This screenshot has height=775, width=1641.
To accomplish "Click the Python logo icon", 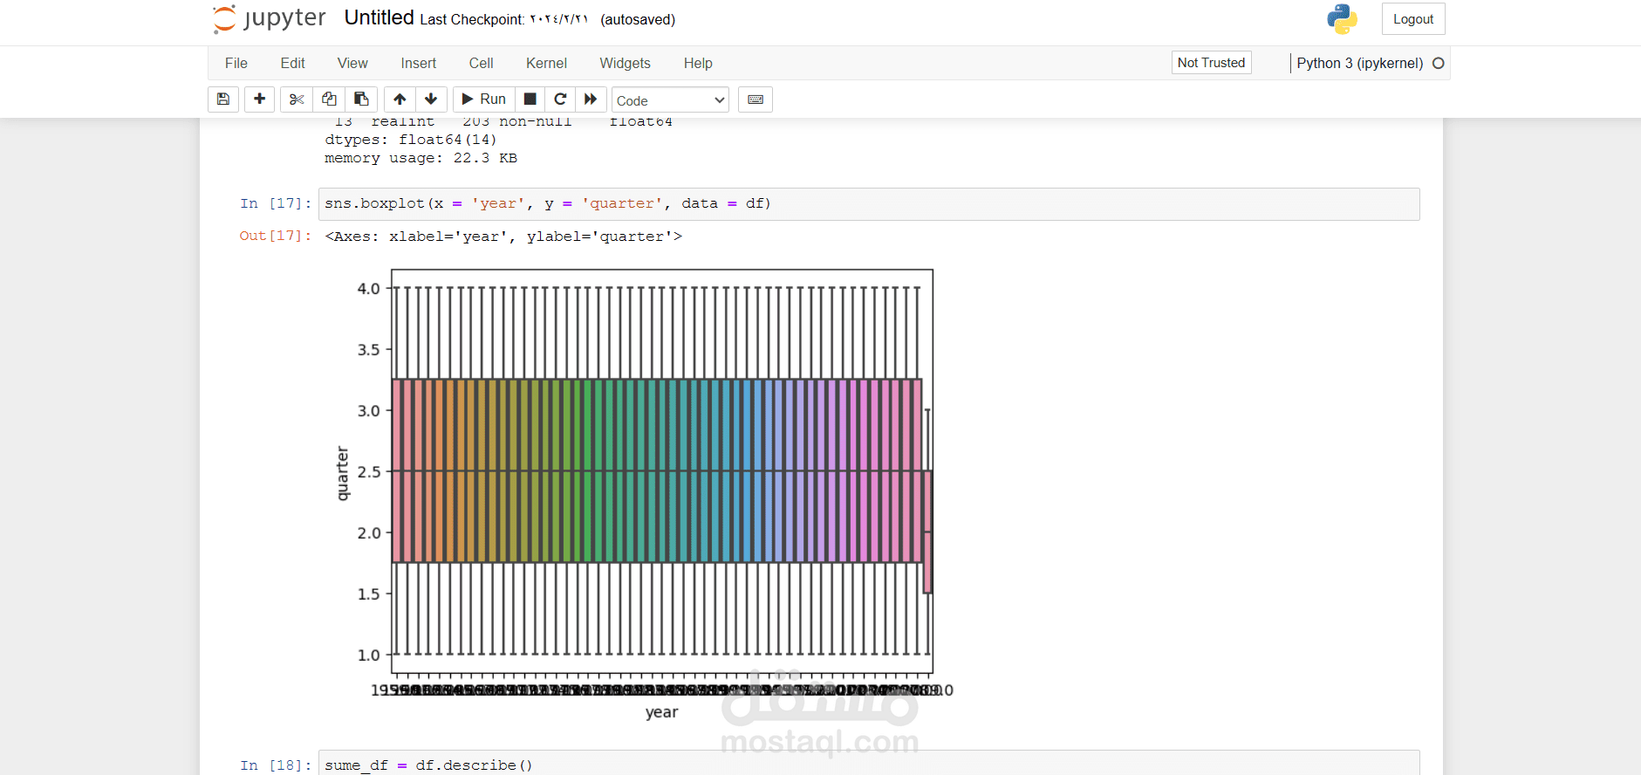I will [1342, 19].
